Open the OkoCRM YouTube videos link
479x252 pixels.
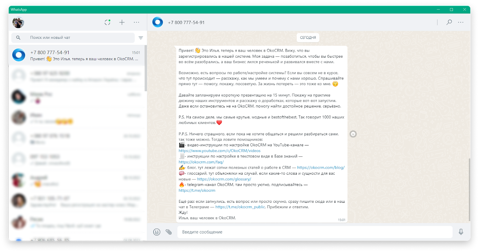tap(219, 151)
